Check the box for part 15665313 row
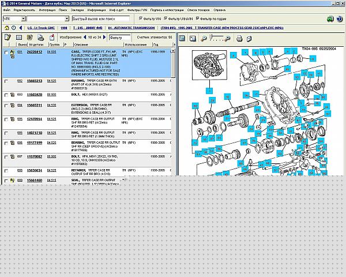The image size is (346, 277). (x=6, y=81)
